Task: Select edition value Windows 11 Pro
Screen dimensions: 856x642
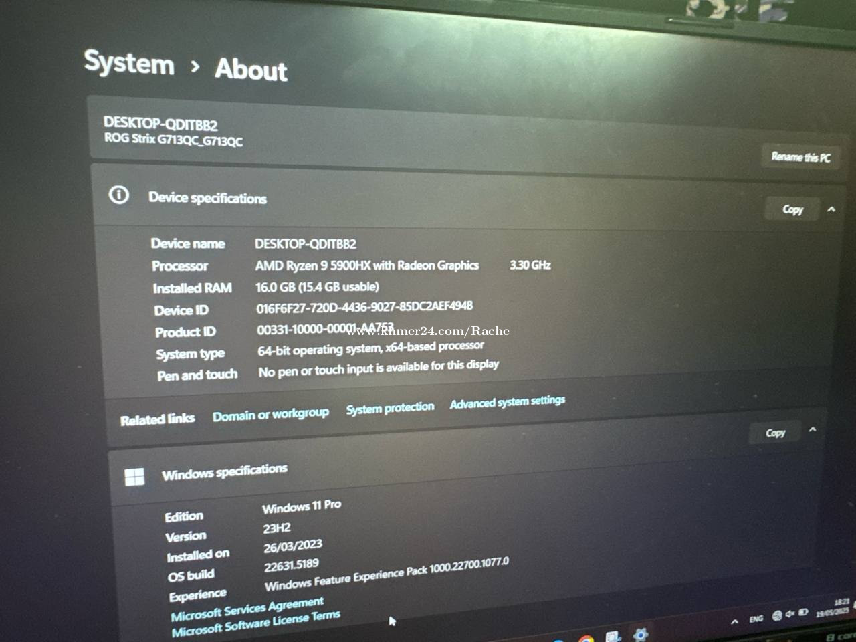Action: coord(302,506)
